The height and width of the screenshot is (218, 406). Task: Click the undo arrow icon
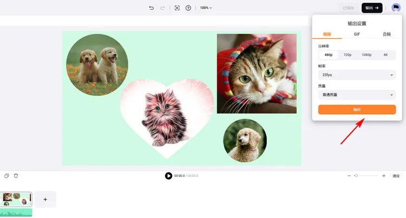point(152,8)
